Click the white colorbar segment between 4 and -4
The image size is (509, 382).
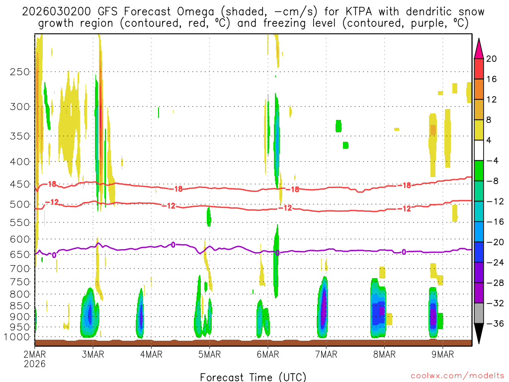point(479,150)
